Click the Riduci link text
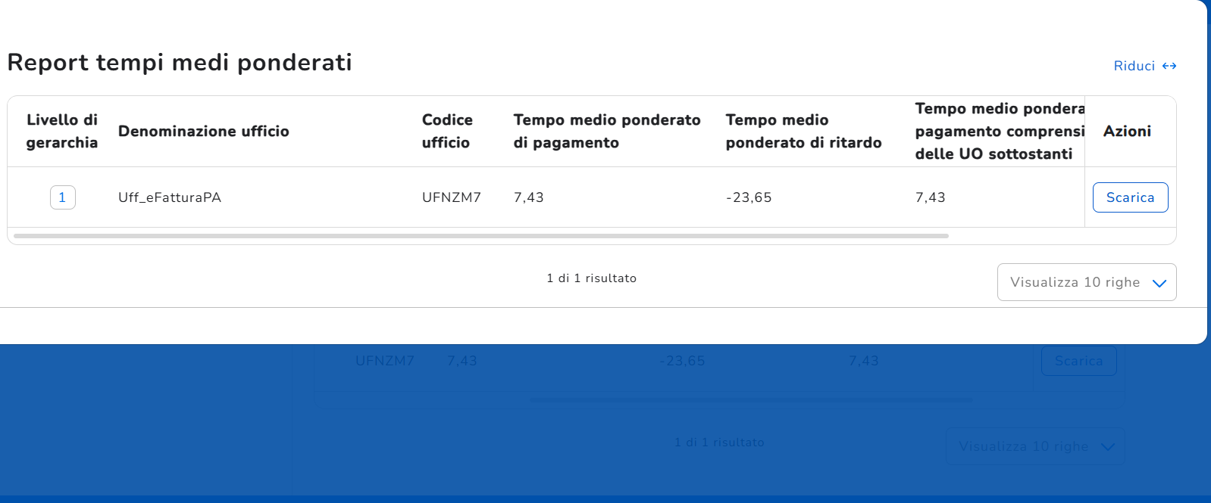Viewport: 1211px width, 503px height. (1134, 66)
